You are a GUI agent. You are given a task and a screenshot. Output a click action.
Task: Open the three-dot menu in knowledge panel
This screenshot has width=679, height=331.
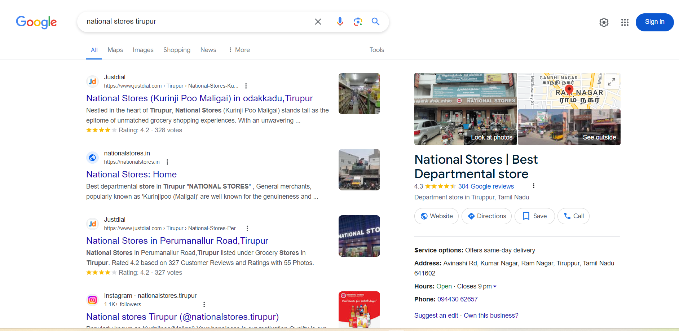[x=534, y=186]
